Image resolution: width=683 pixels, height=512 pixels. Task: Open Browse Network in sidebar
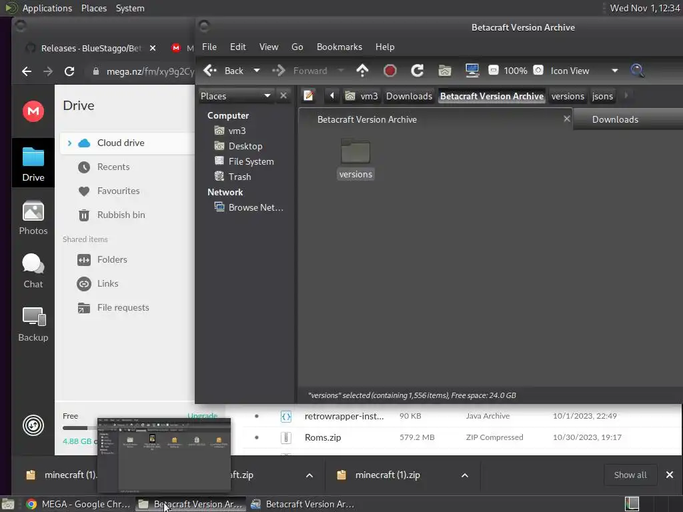pos(256,207)
